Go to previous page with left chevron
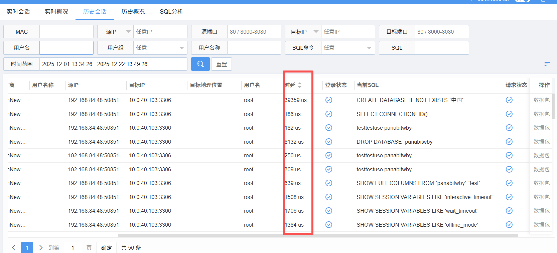The image size is (557, 253). pos(14,248)
